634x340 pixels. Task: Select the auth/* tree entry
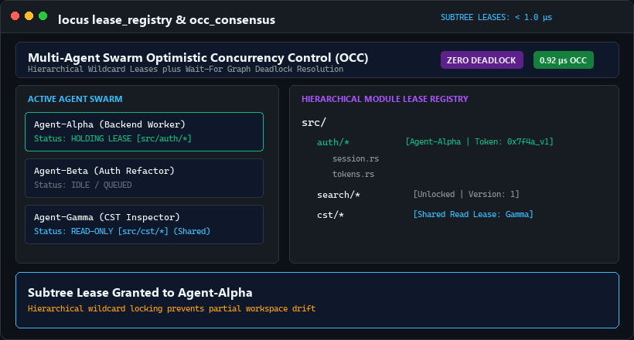(x=332, y=142)
